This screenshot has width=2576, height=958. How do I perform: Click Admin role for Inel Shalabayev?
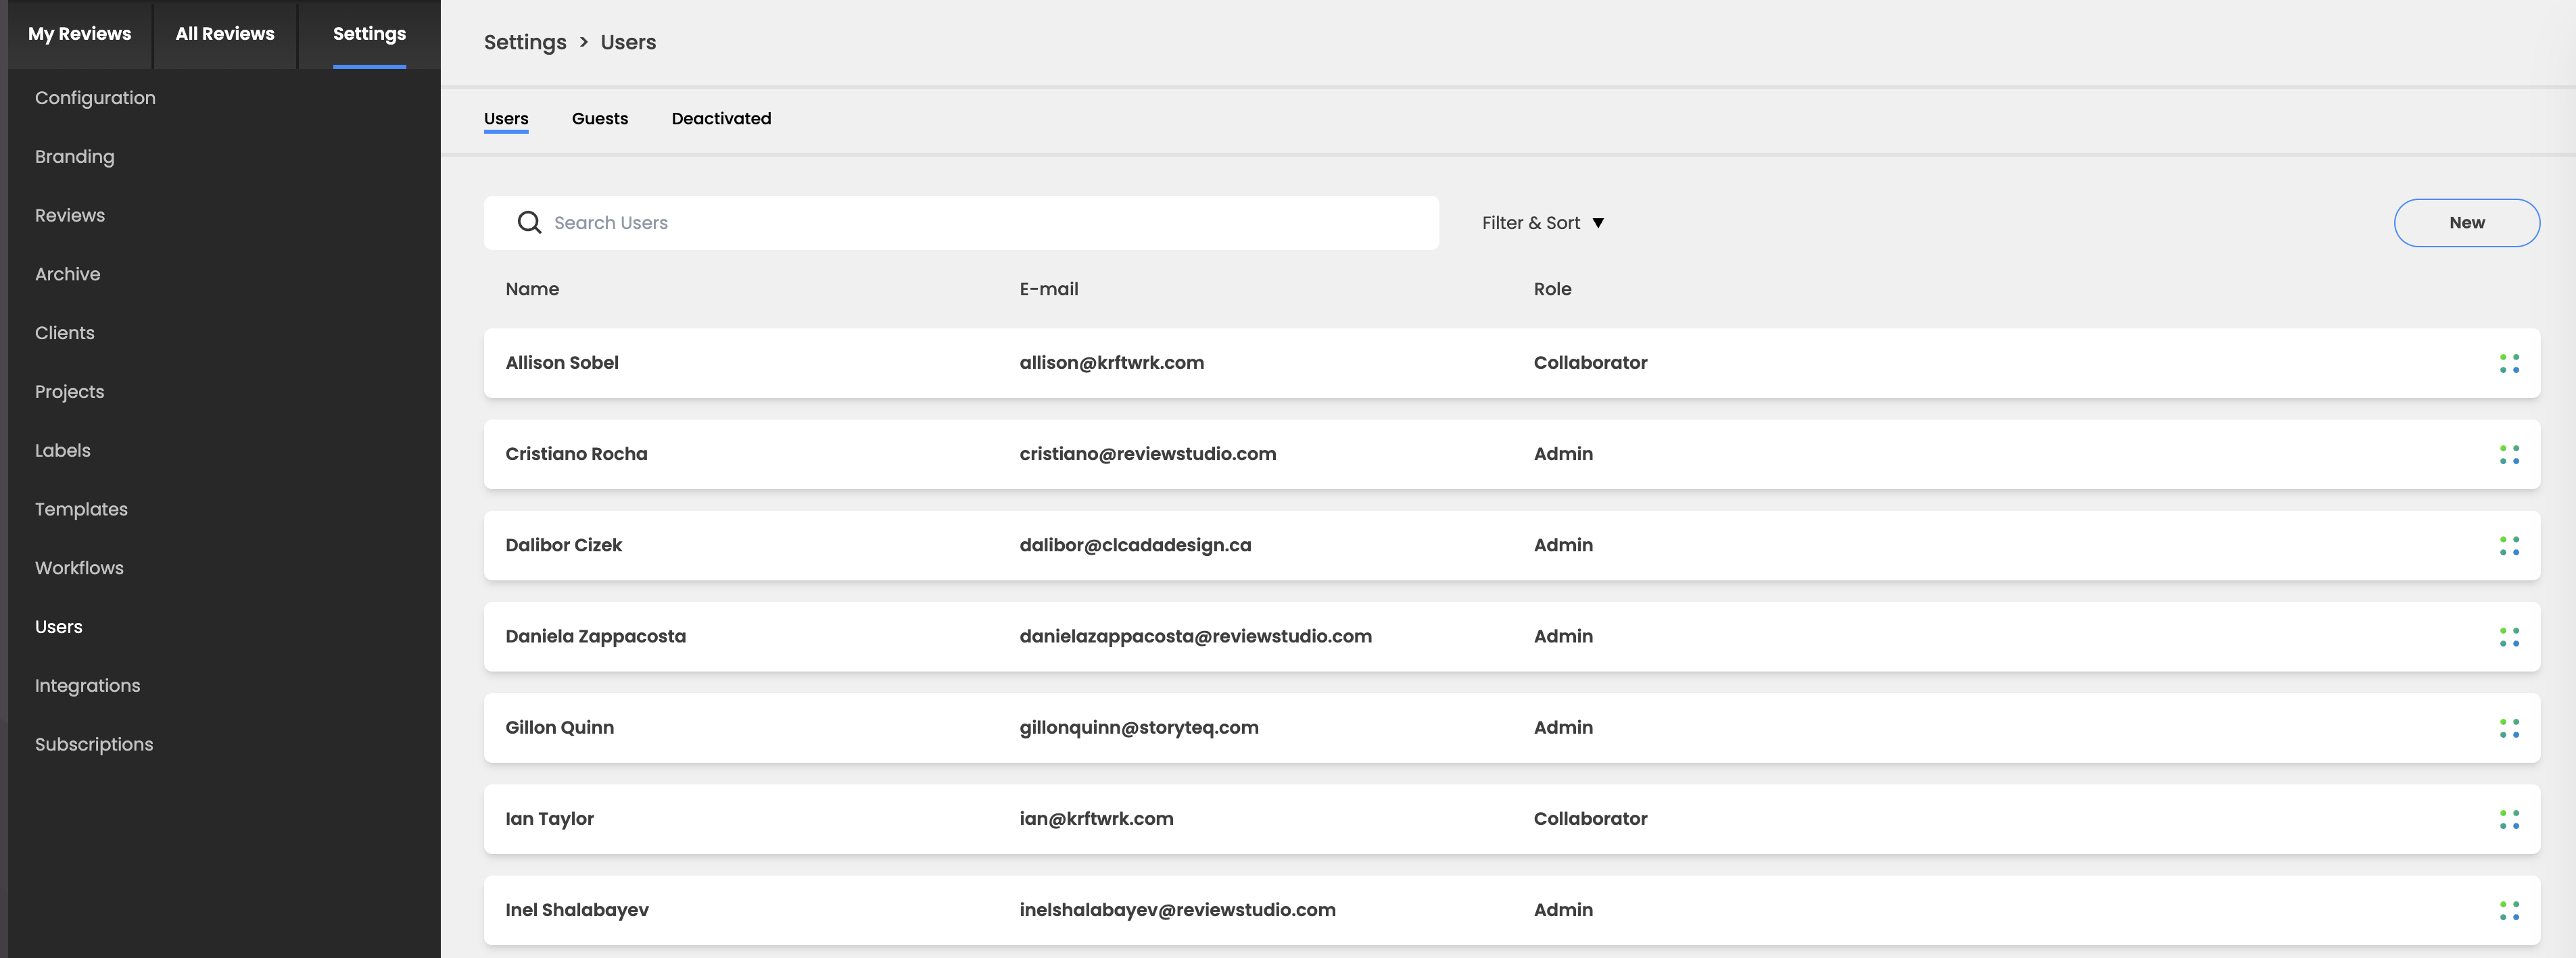pyautogui.click(x=1563, y=909)
